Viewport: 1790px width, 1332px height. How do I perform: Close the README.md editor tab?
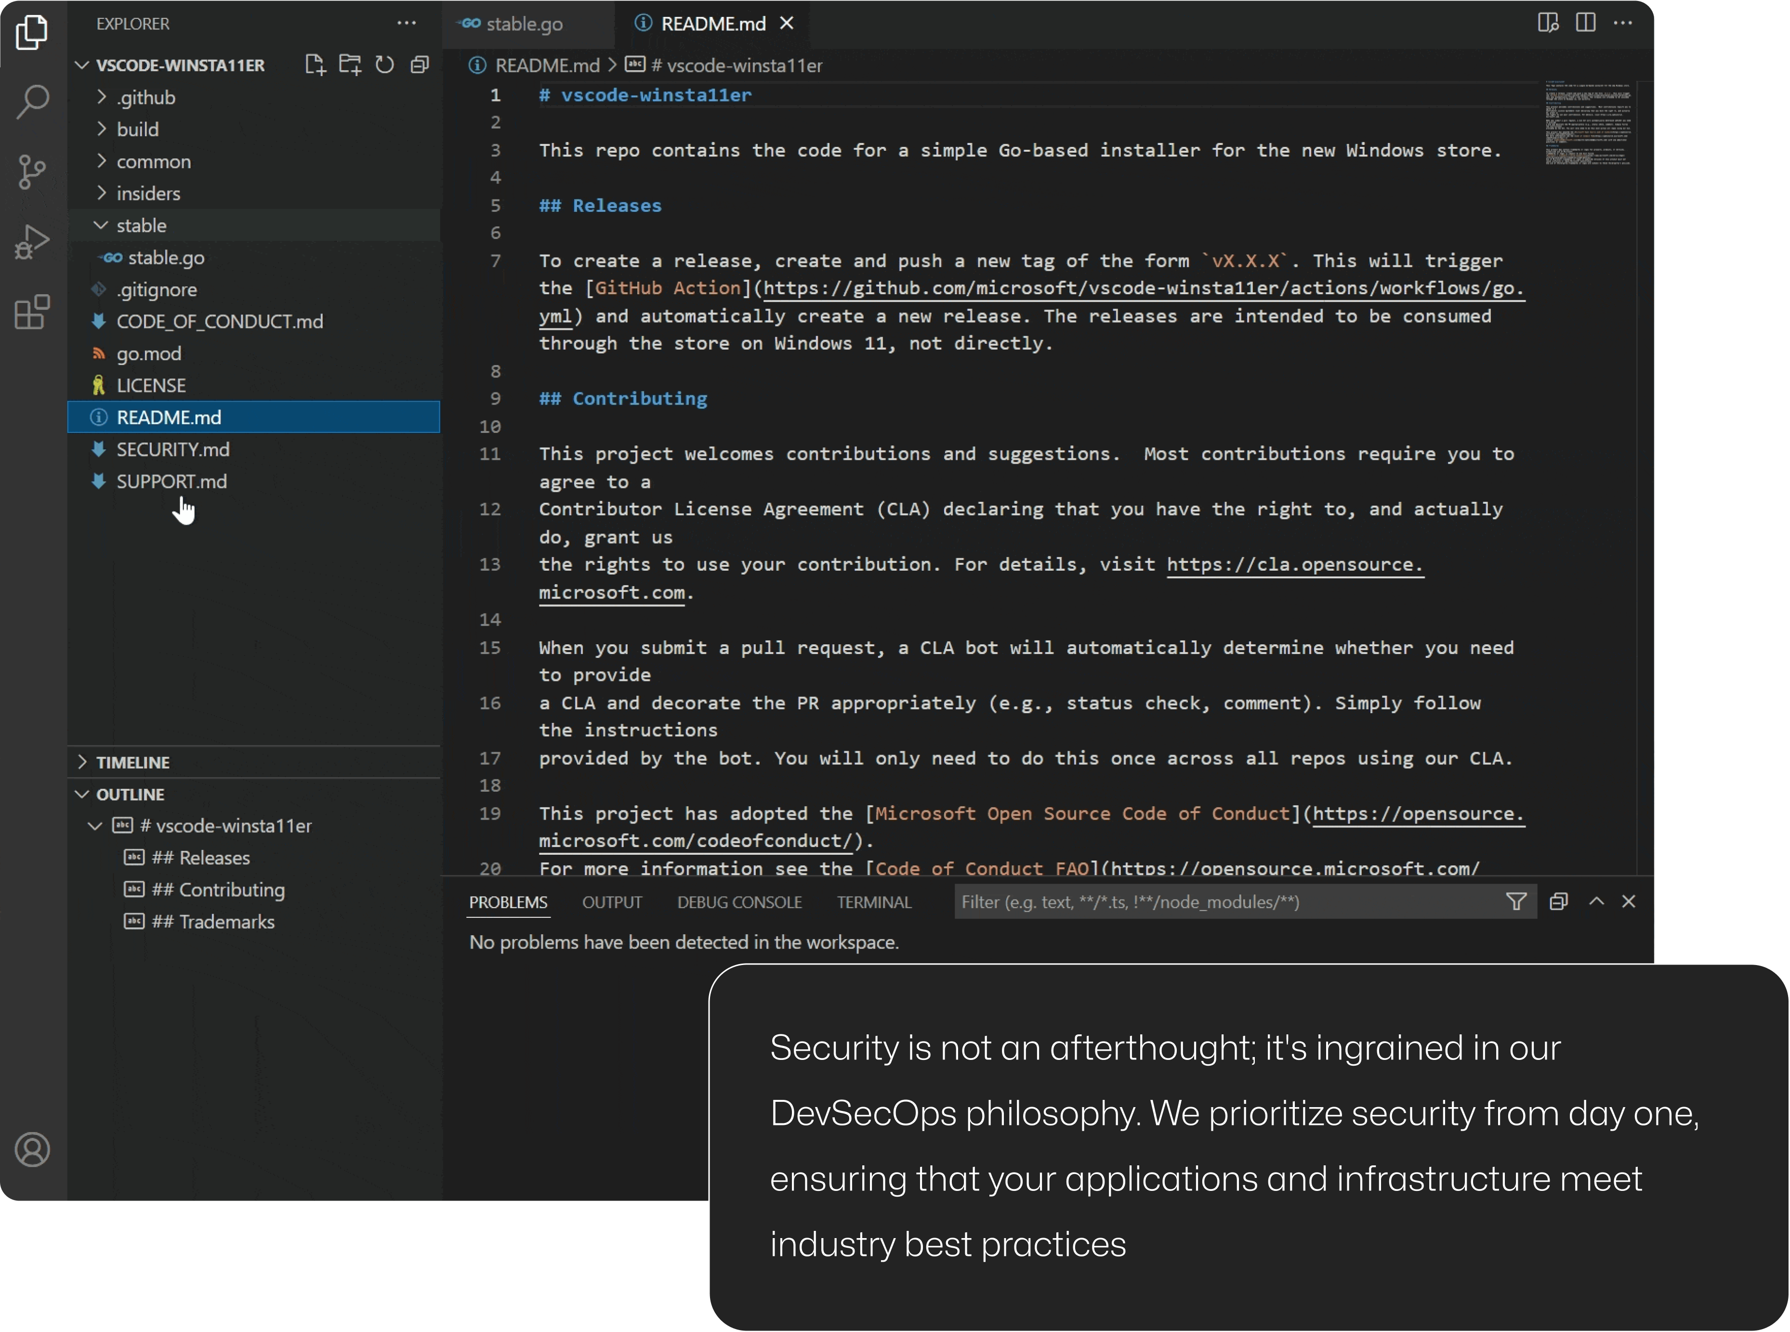tap(787, 24)
